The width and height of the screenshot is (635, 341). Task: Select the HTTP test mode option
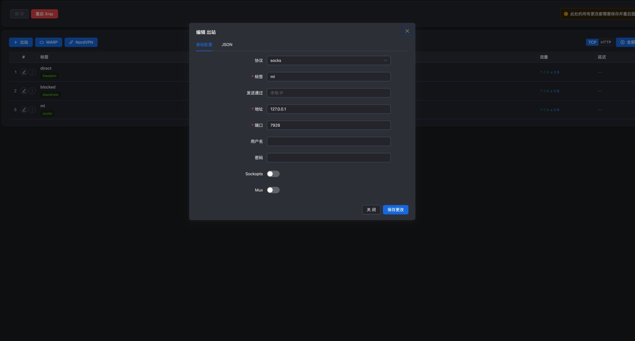tap(606, 42)
